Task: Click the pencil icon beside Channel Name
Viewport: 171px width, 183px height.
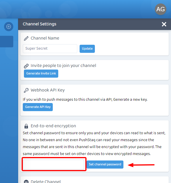Action: click(26, 38)
